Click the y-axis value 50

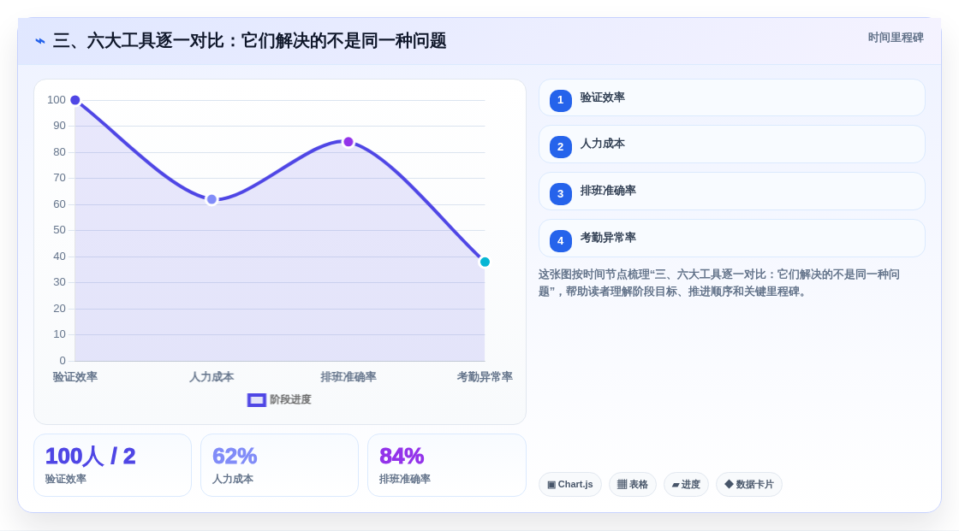coord(59,230)
